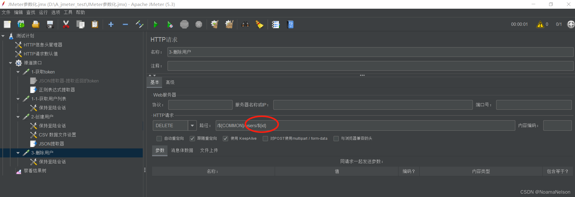The height and width of the screenshot is (197, 575).
Task: Click Start no pauses icon
Action: 170,24
